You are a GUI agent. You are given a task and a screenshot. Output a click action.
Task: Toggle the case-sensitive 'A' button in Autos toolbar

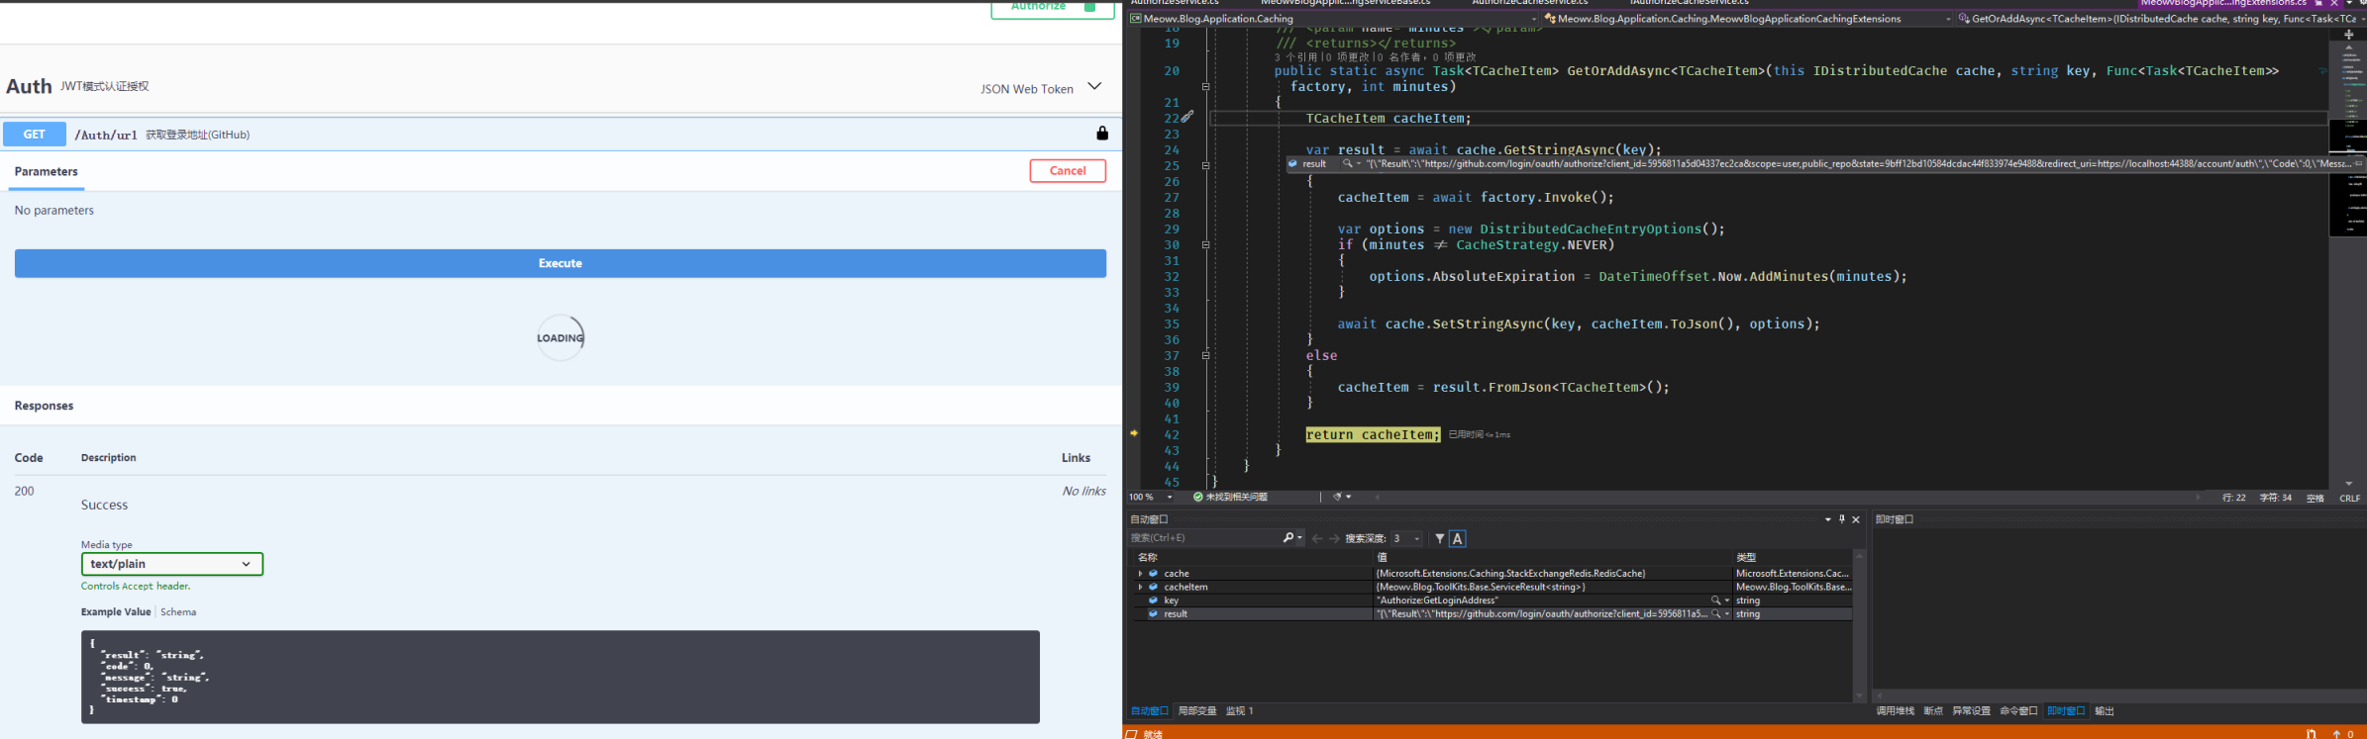1457,538
